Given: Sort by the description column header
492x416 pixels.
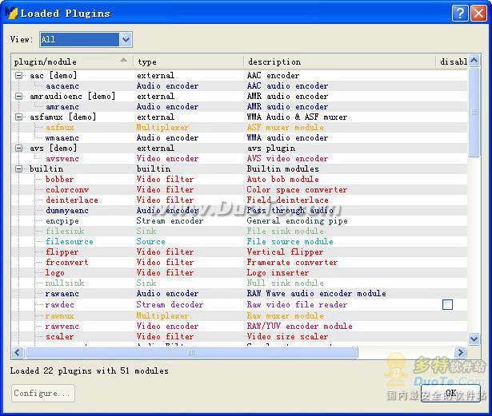Looking at the screenshot, I should click(x=340, y=61).
